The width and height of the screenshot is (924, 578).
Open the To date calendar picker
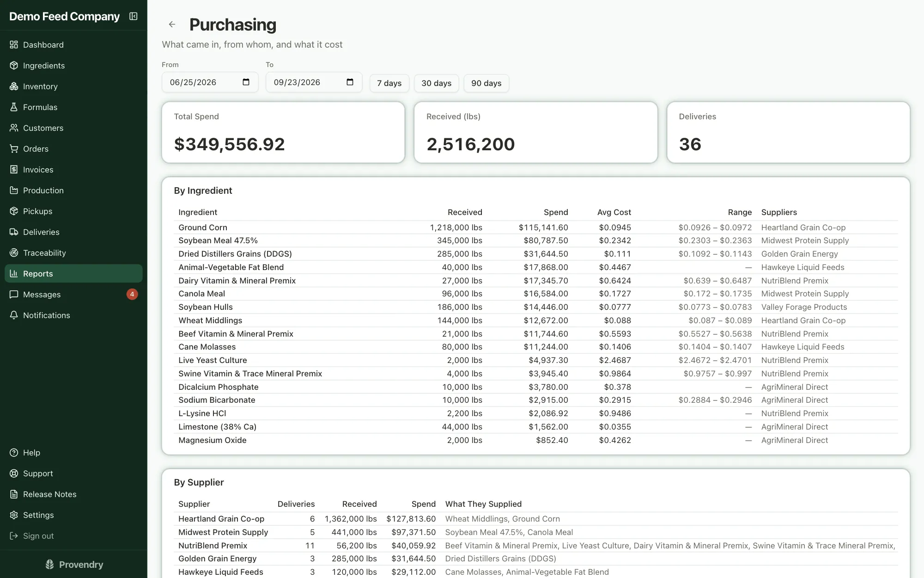[x=350, y=82]
